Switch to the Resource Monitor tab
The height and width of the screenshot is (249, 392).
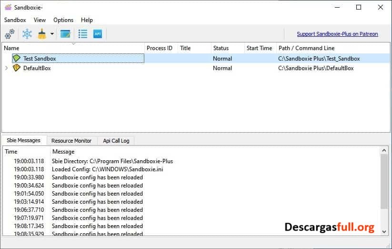coord(71,141)
